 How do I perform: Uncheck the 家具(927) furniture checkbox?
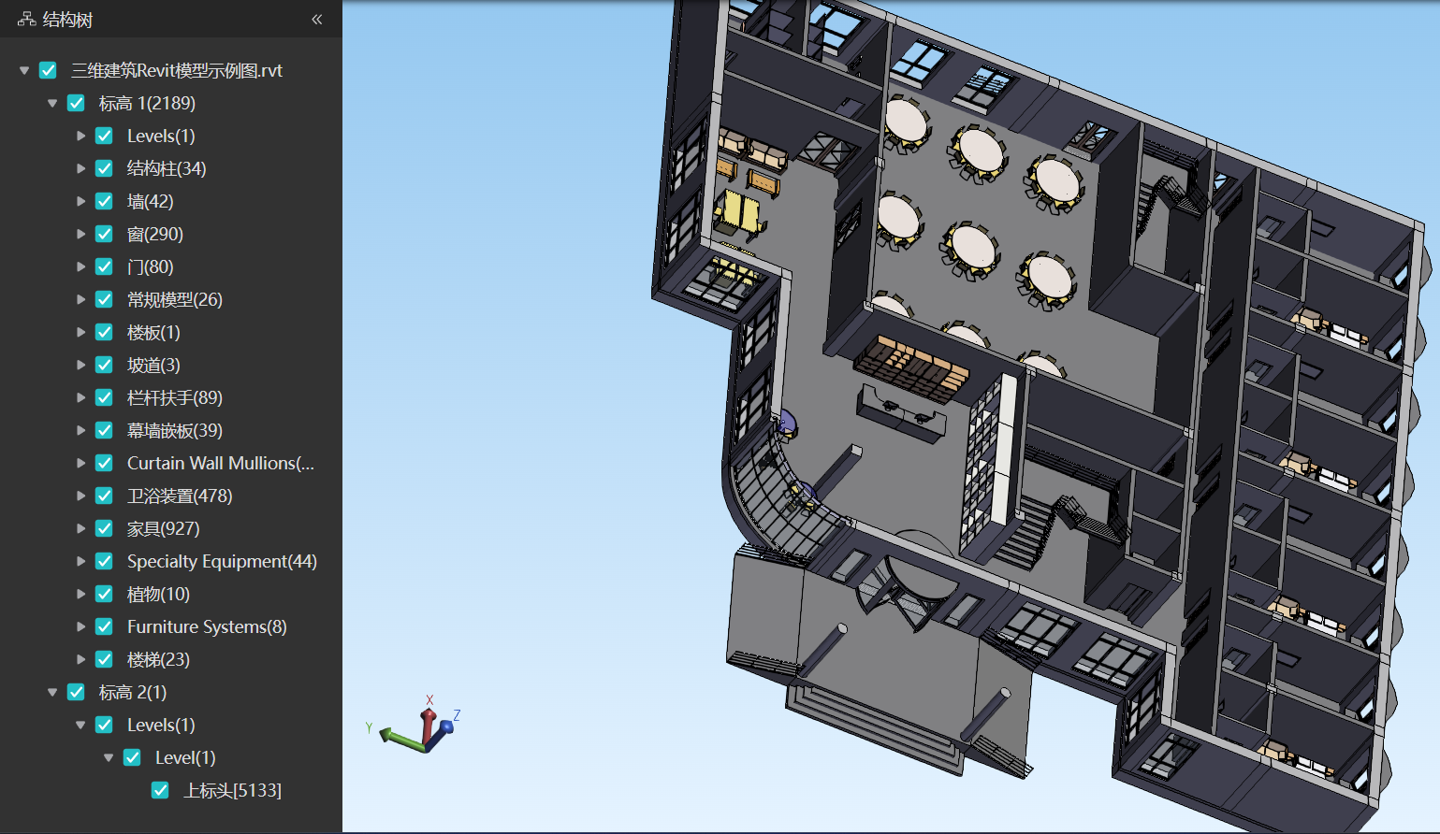[x=104, y=528]
